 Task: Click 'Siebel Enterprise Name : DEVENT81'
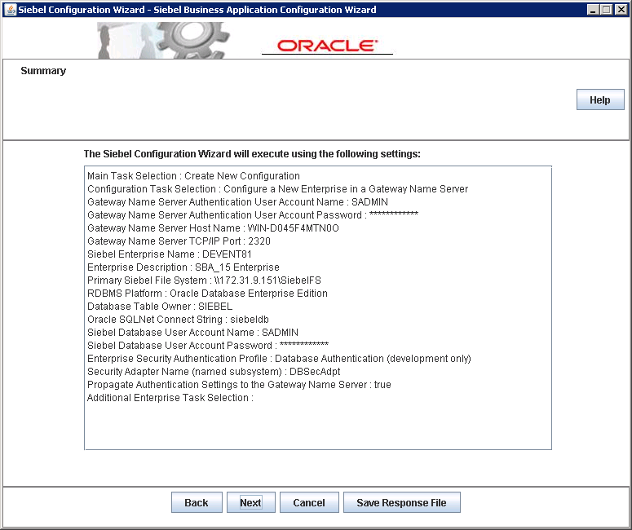(170, 254)
